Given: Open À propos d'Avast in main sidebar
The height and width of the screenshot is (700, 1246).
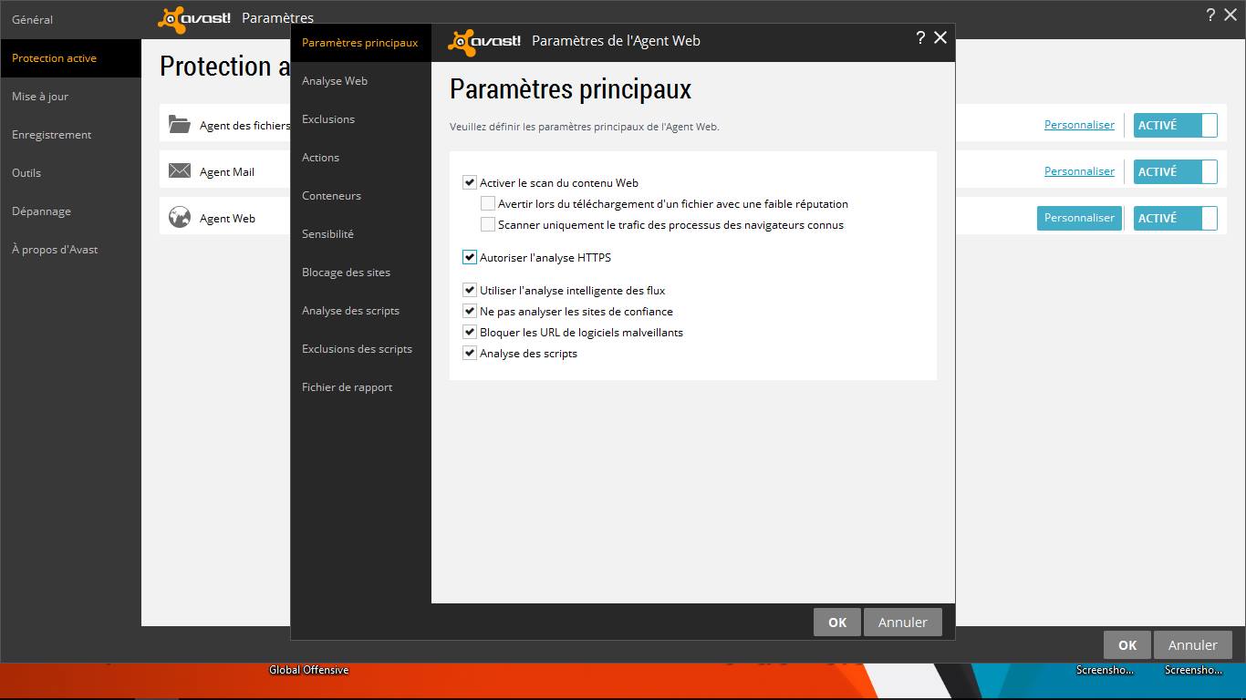Looking at the screenshot, I should 71,250.
